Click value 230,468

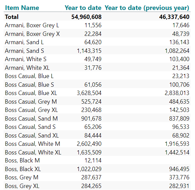click(x=91, y=110)
